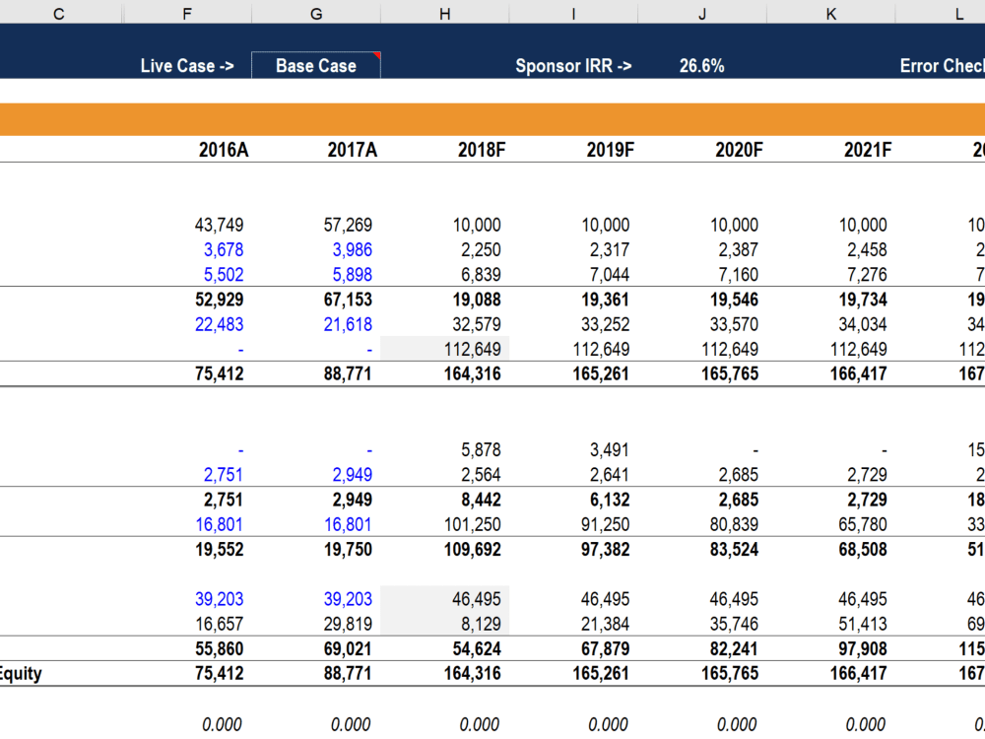Select cell with value 34,034

pos(863,324)
